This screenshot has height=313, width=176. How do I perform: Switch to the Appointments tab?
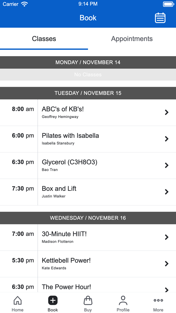point(132,39)
